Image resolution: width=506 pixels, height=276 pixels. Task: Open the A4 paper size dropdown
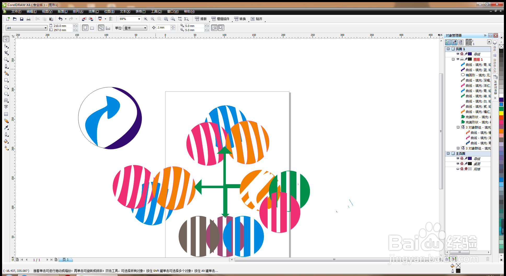(x=45, y=28)
